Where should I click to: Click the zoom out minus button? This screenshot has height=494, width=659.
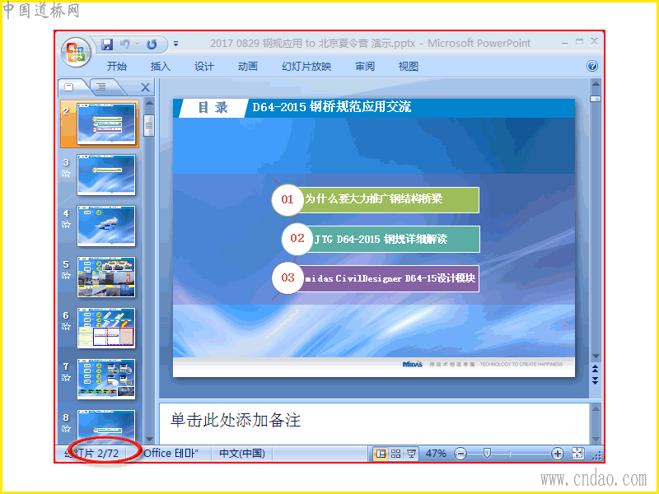click(x=460, y=454)
